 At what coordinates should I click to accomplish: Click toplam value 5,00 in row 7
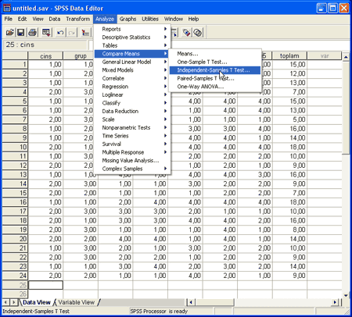tap(289, 119)
